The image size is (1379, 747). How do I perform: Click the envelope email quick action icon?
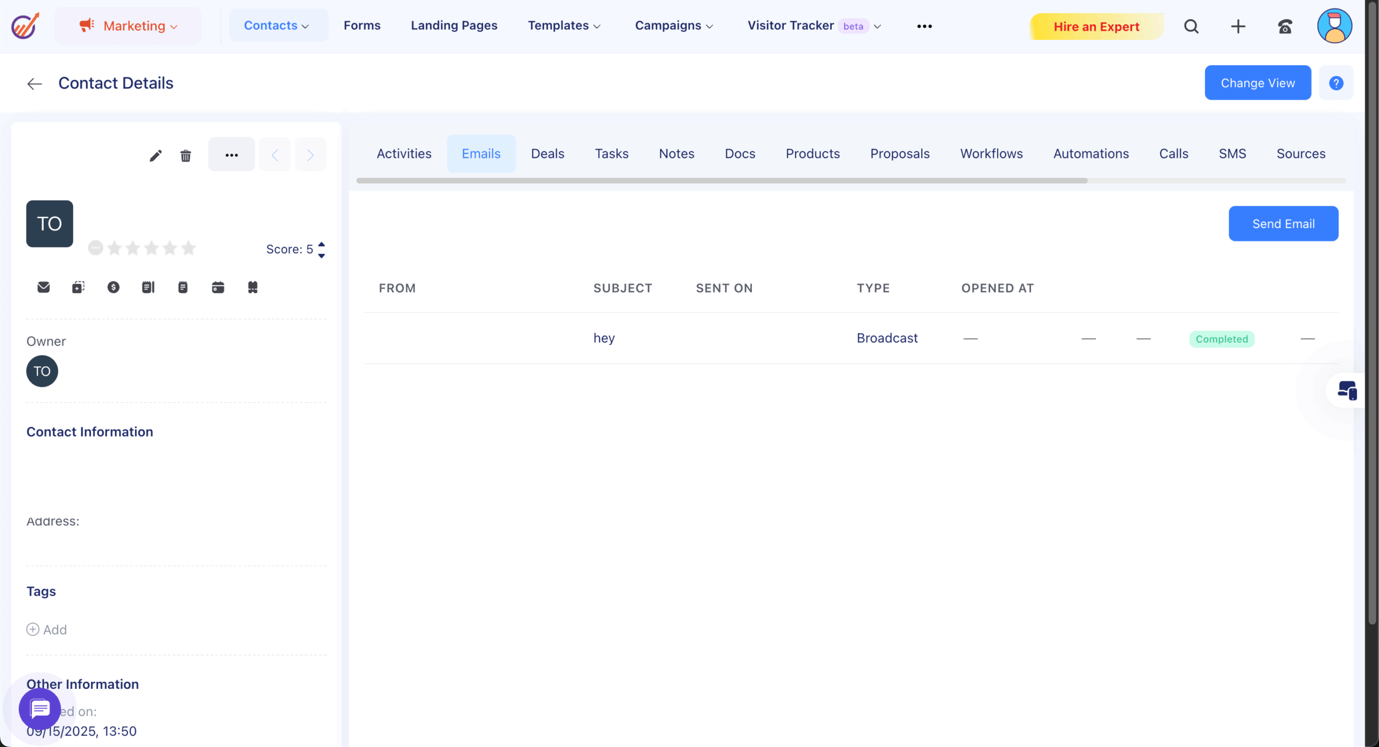[x=44, y=287]
